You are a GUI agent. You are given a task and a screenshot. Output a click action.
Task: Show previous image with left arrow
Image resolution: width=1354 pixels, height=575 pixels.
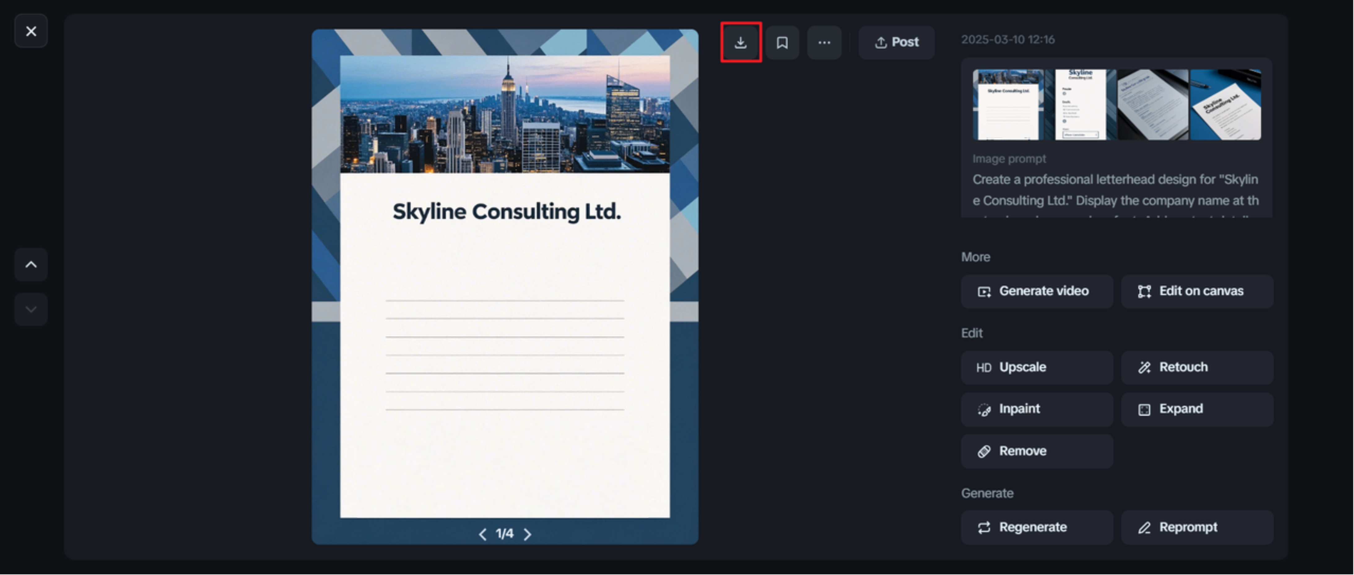(482, 534)
